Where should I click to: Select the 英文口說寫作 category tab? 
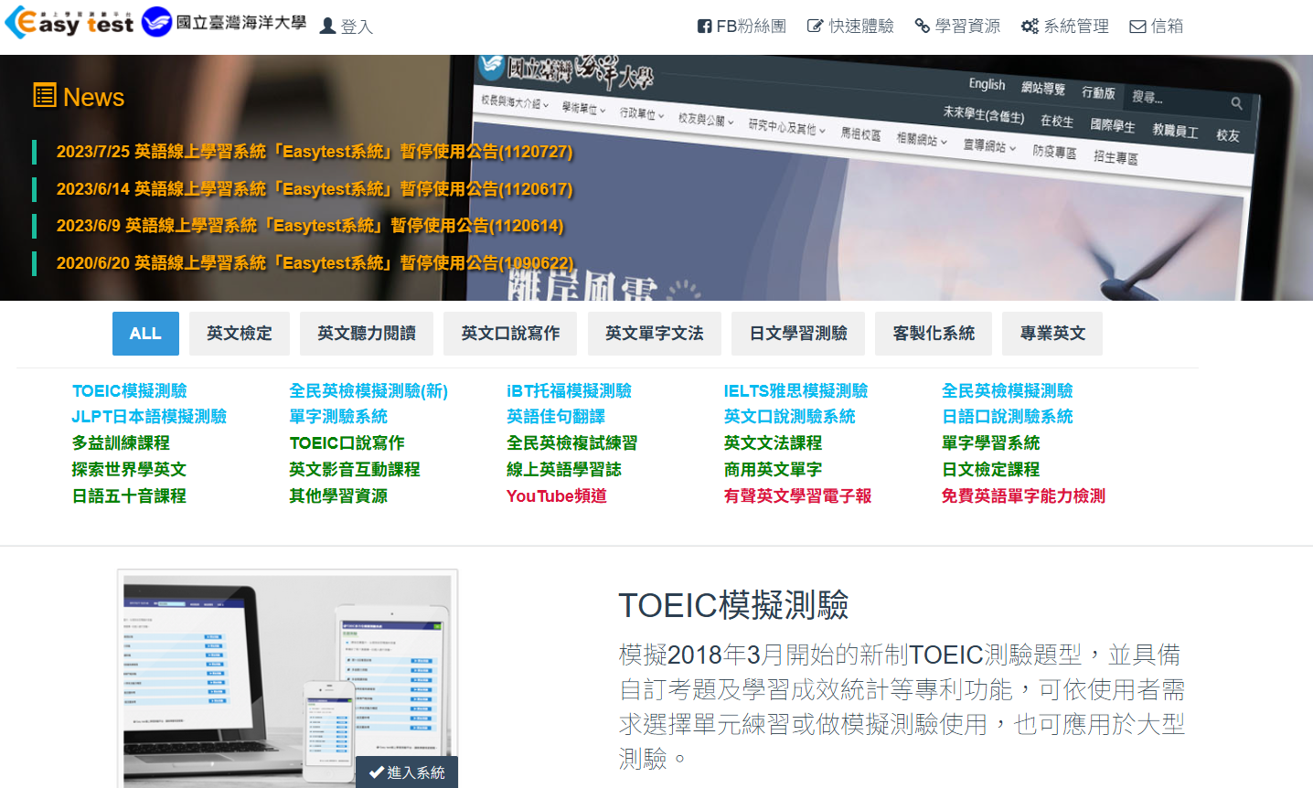point(510,334)
